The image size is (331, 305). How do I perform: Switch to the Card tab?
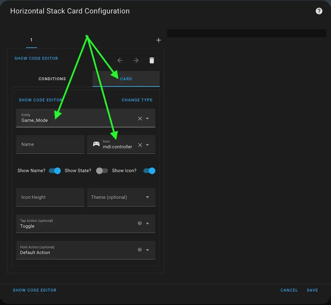(x=126, y=79)
